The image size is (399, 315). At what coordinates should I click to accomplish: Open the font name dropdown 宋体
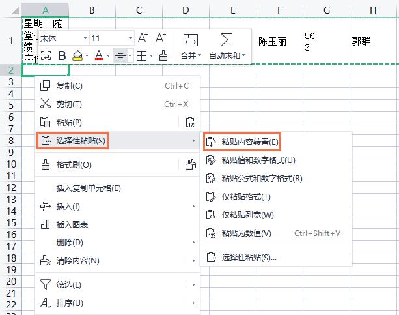pyautogui.click(x=85, y=38)
